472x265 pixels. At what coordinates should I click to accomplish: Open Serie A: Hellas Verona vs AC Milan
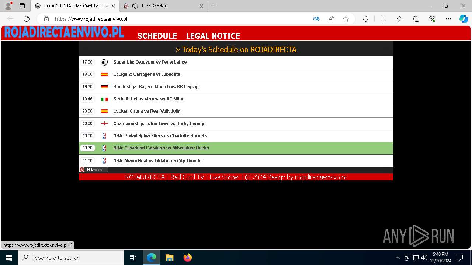pyautogui.click(x=149, y=99)
